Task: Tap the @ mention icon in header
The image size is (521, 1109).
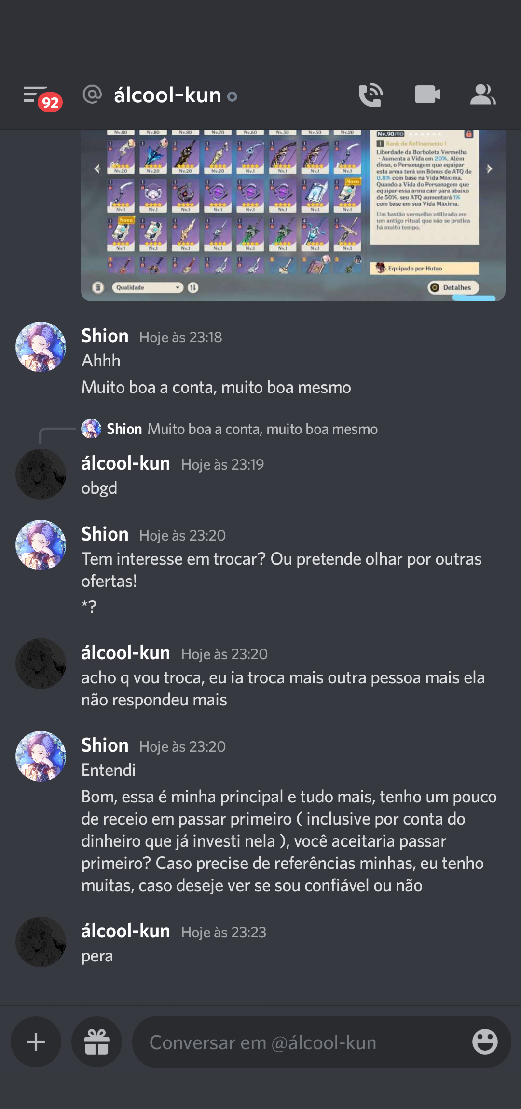Action: click(x=92, y=95)
